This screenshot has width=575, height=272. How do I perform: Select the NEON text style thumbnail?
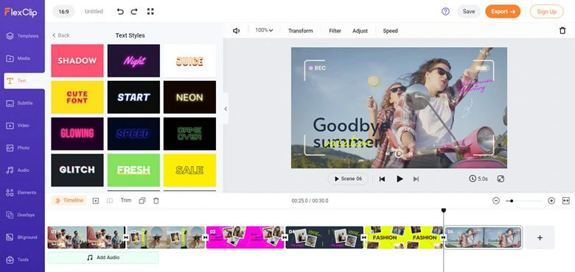(x=189, y=97)
